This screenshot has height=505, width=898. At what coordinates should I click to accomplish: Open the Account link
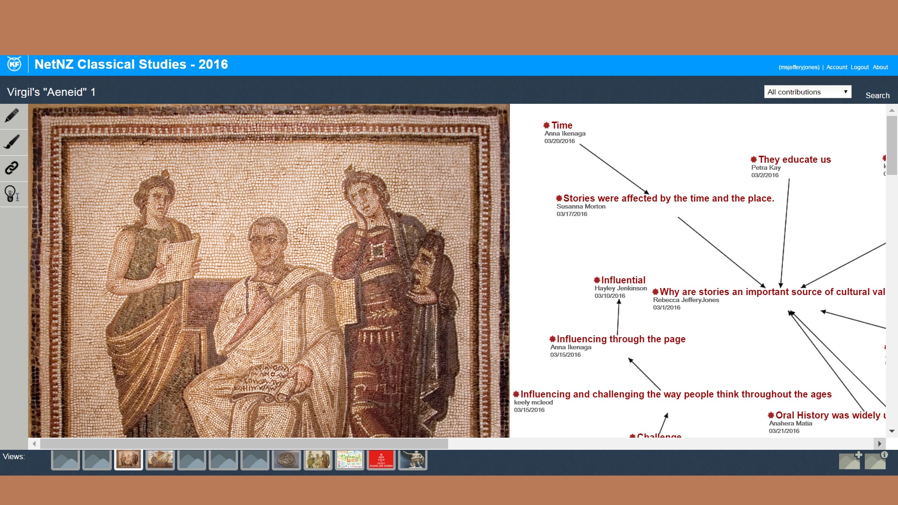point(836,67)
